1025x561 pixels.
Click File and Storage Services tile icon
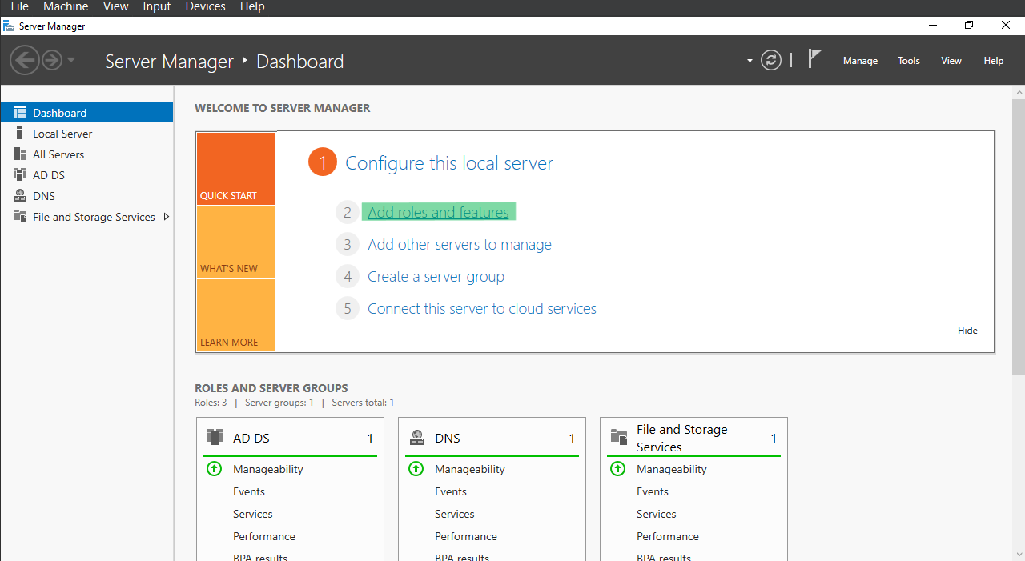tap(618, 437)
